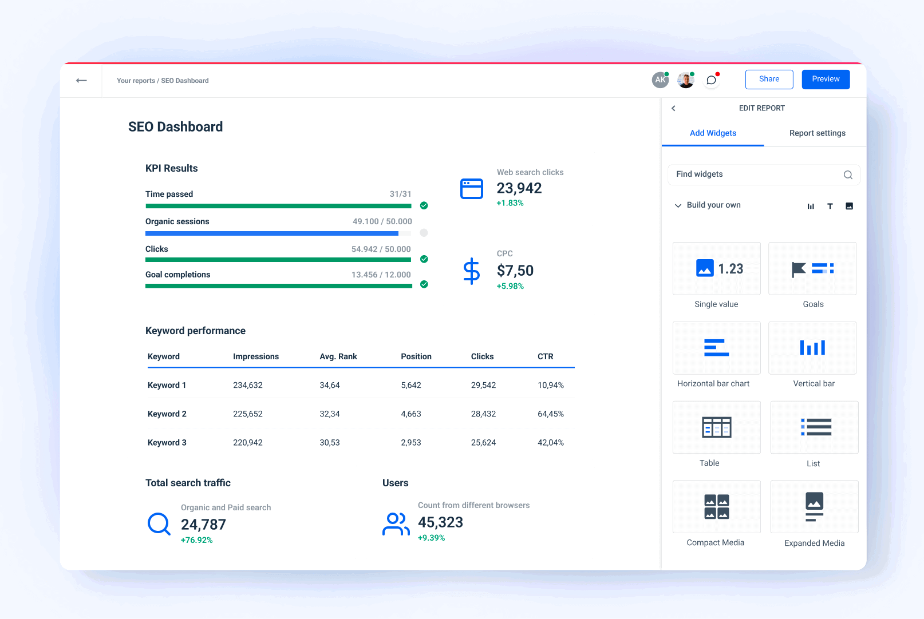Screen dimensions: 924x619
Task: Open the chat notifications bubble
Action: pos(711,80)
